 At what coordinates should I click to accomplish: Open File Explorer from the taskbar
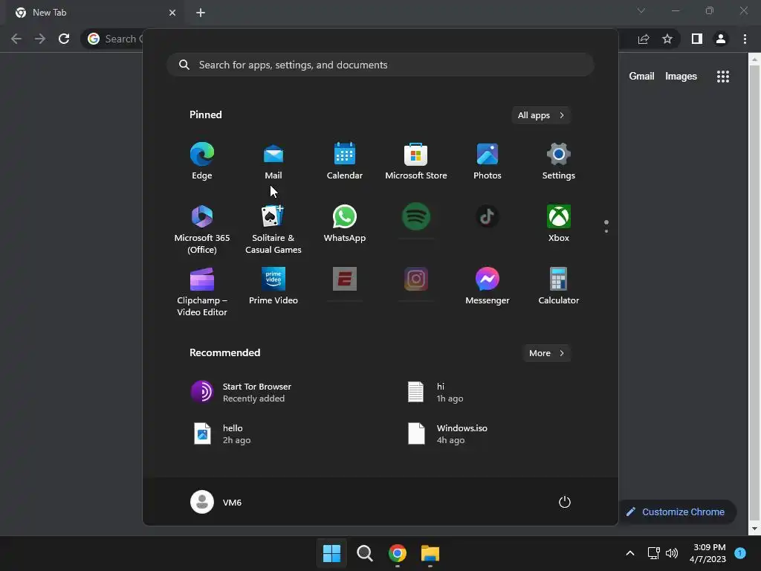point(430,553)
